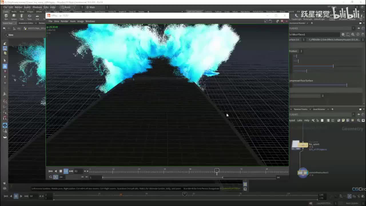Click main timeline frame field showing 68

(x=33, y=196)
